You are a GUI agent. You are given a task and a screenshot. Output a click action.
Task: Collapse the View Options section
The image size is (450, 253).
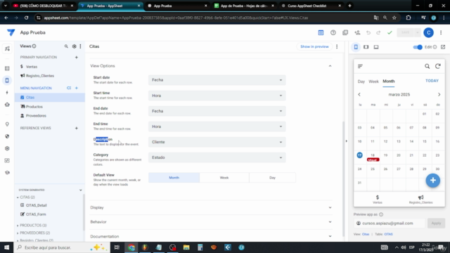tap(330, 66)
